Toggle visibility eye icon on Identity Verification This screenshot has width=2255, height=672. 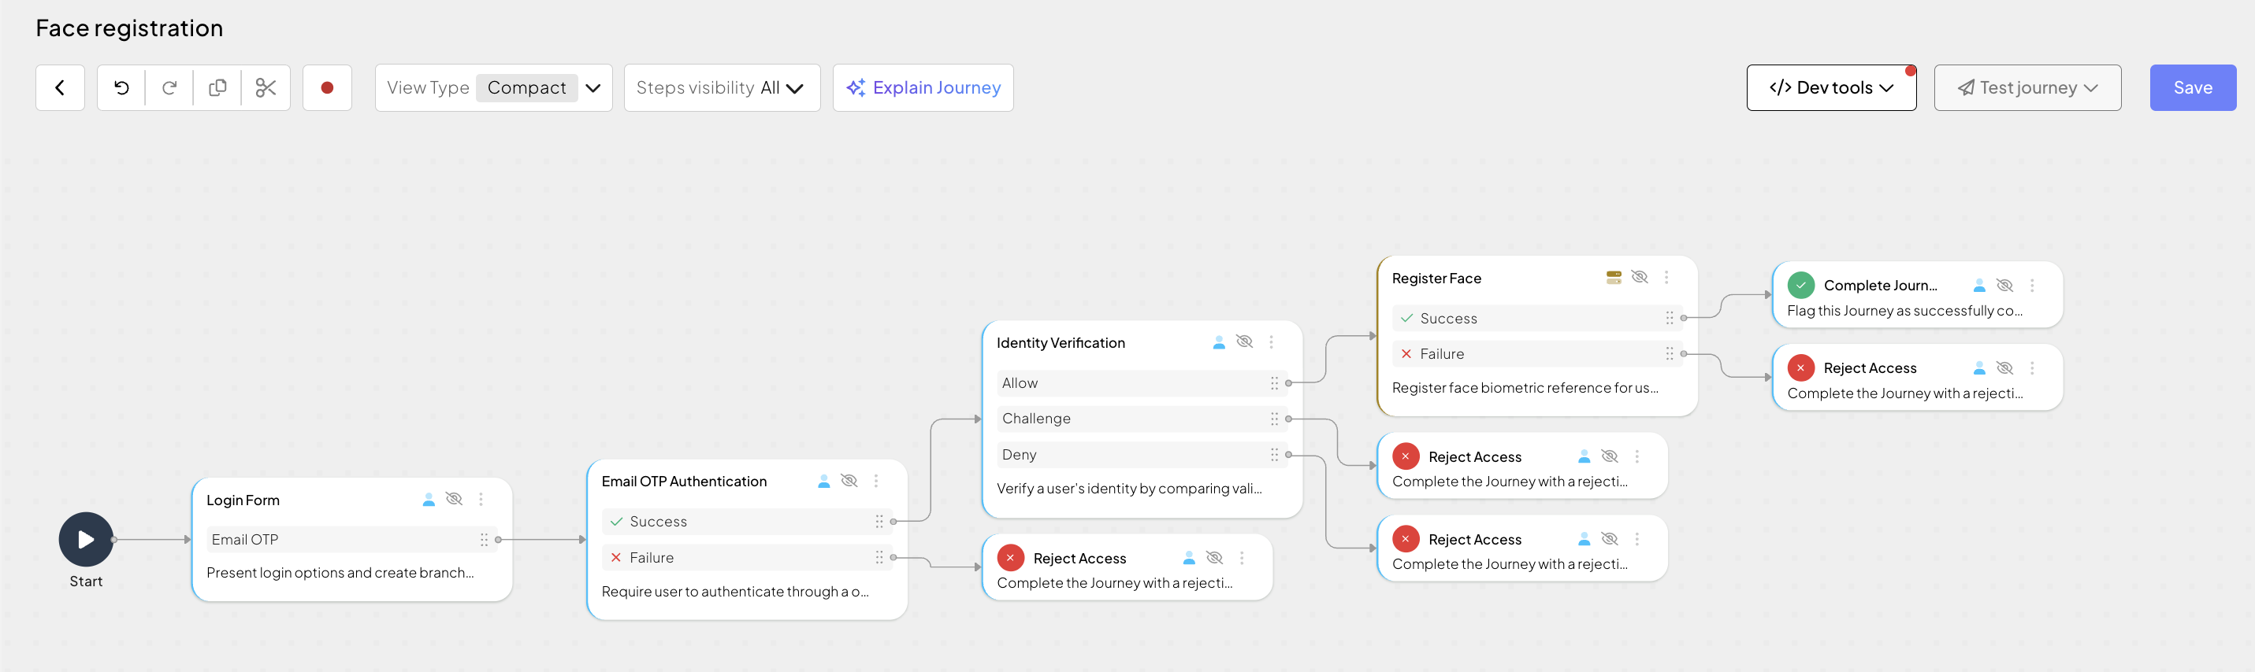(x=1244, y=342)
